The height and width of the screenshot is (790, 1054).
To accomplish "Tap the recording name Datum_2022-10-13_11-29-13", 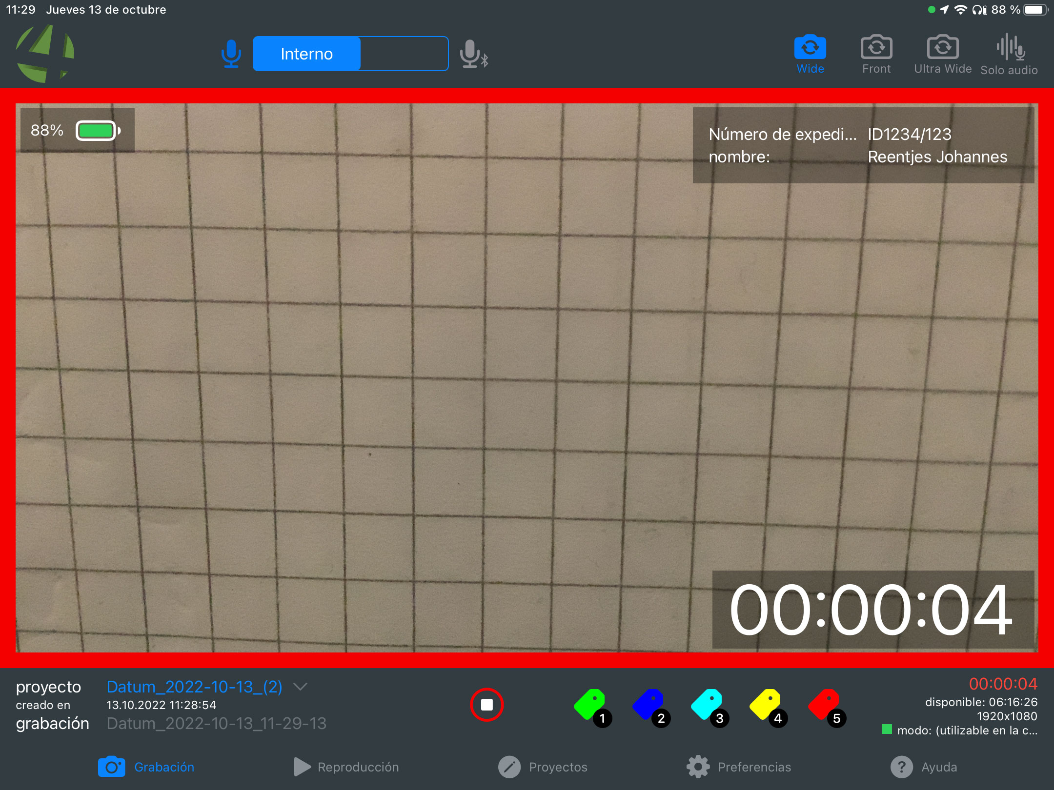I will pyautogui.click(x=217, y=723).
